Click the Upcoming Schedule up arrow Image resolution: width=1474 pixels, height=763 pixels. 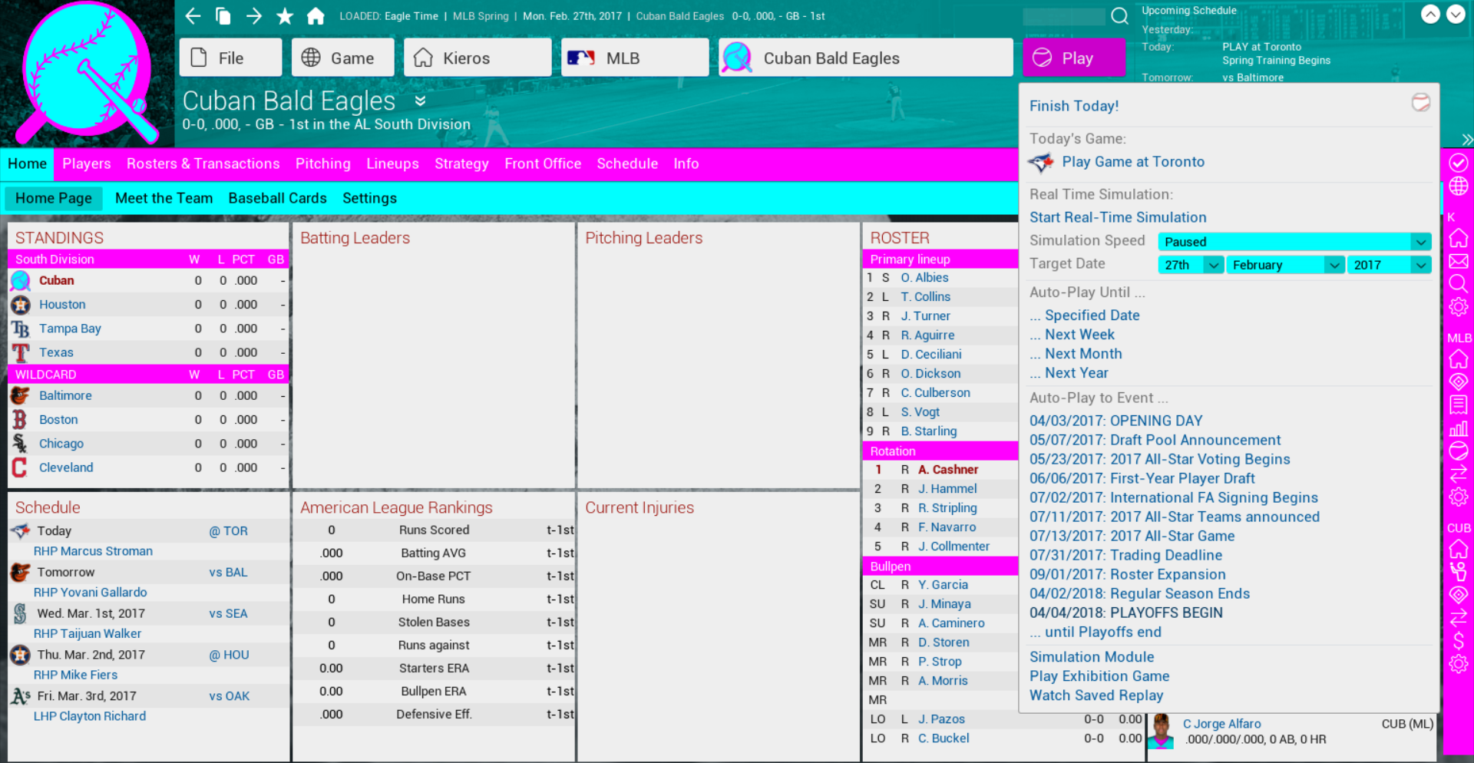click(1430, 15)
